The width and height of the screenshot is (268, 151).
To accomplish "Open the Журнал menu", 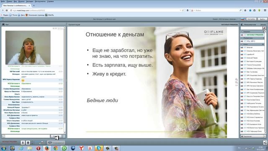I will coord(21,1).
